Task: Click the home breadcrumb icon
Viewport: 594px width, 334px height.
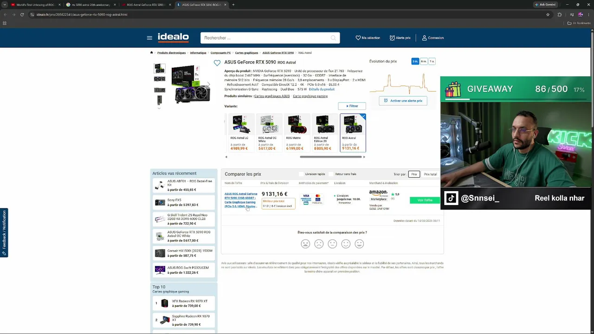Action: pos(151,52)
